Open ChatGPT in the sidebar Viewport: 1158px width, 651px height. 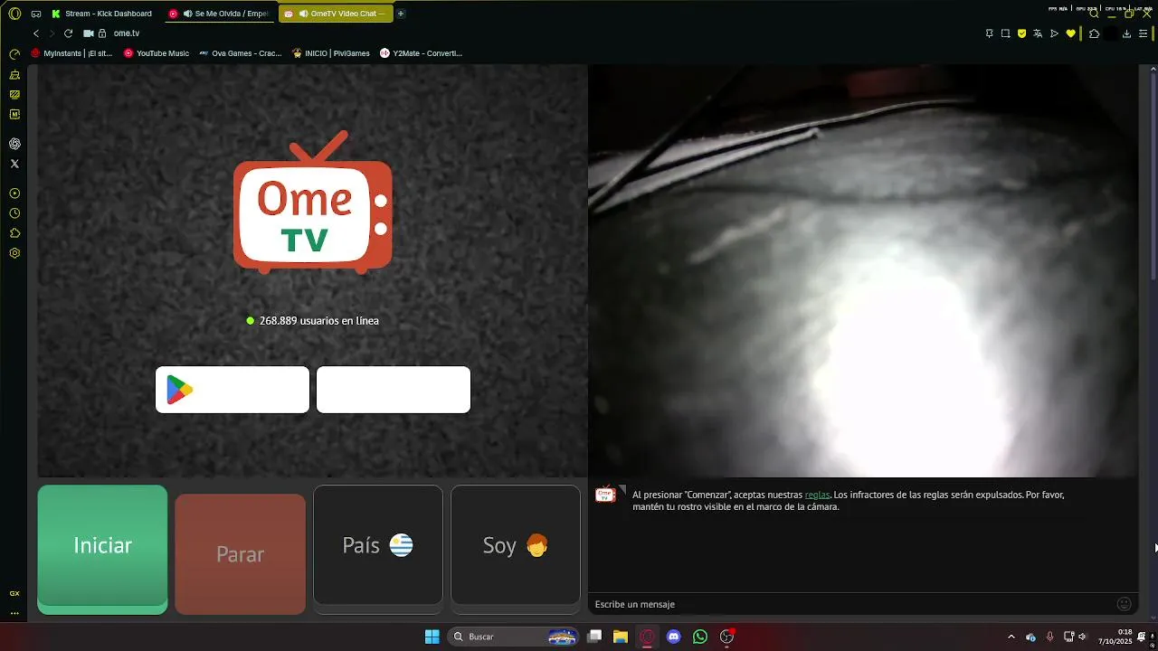(x=14, y=144)
